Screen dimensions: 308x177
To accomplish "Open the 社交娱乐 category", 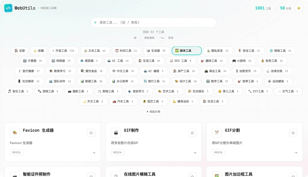I will [199, 91].
